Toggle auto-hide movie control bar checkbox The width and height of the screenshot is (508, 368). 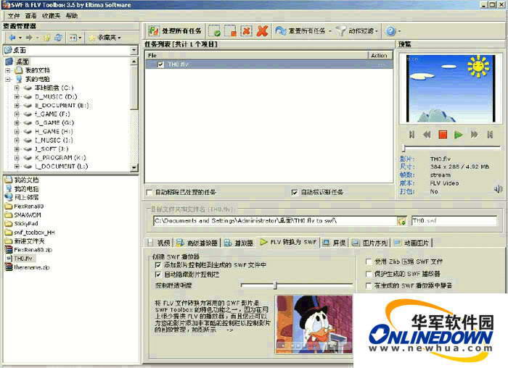(x=157, y=275)
